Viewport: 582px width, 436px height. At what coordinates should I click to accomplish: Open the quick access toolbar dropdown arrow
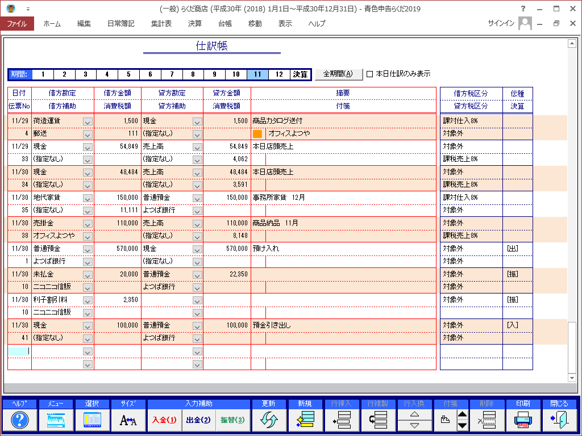point(28,9)
